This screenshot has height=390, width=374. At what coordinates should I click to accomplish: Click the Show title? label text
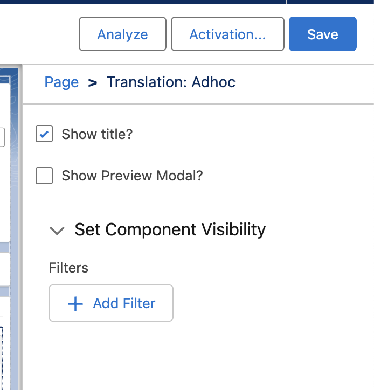pyautogui.click(x=97, y=134)
